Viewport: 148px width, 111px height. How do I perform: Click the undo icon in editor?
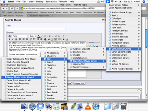(56, 36)
